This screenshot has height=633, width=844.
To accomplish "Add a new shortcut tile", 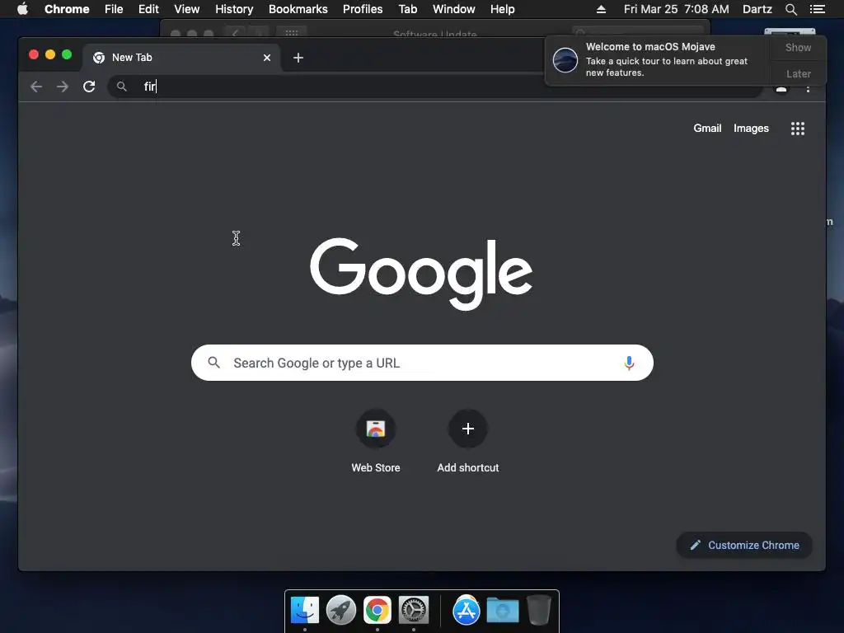I will [x=468, y=442].
